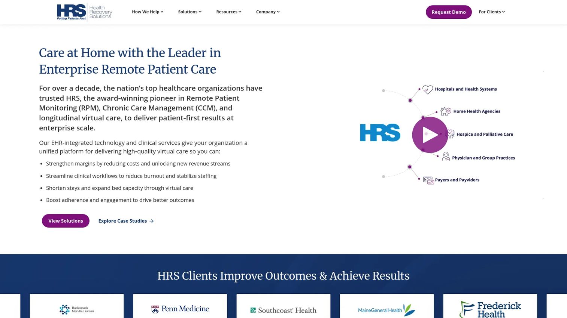
Task: Open the Frederick Health client card
Action: click(x=490, y=306)
